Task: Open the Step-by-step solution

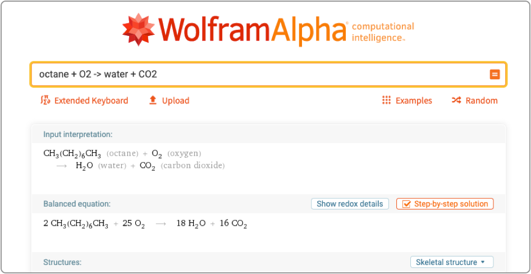Action: (x=451, y=204)
